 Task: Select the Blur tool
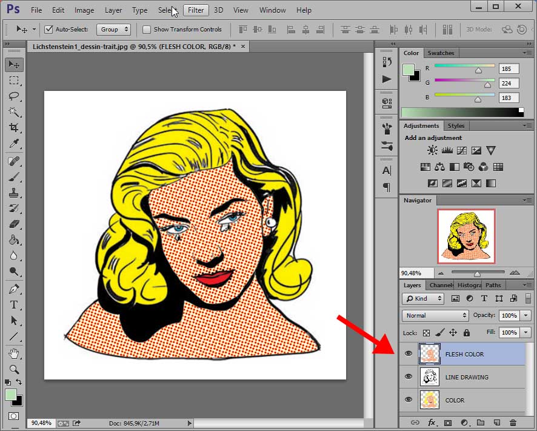(x=14, y=256)
